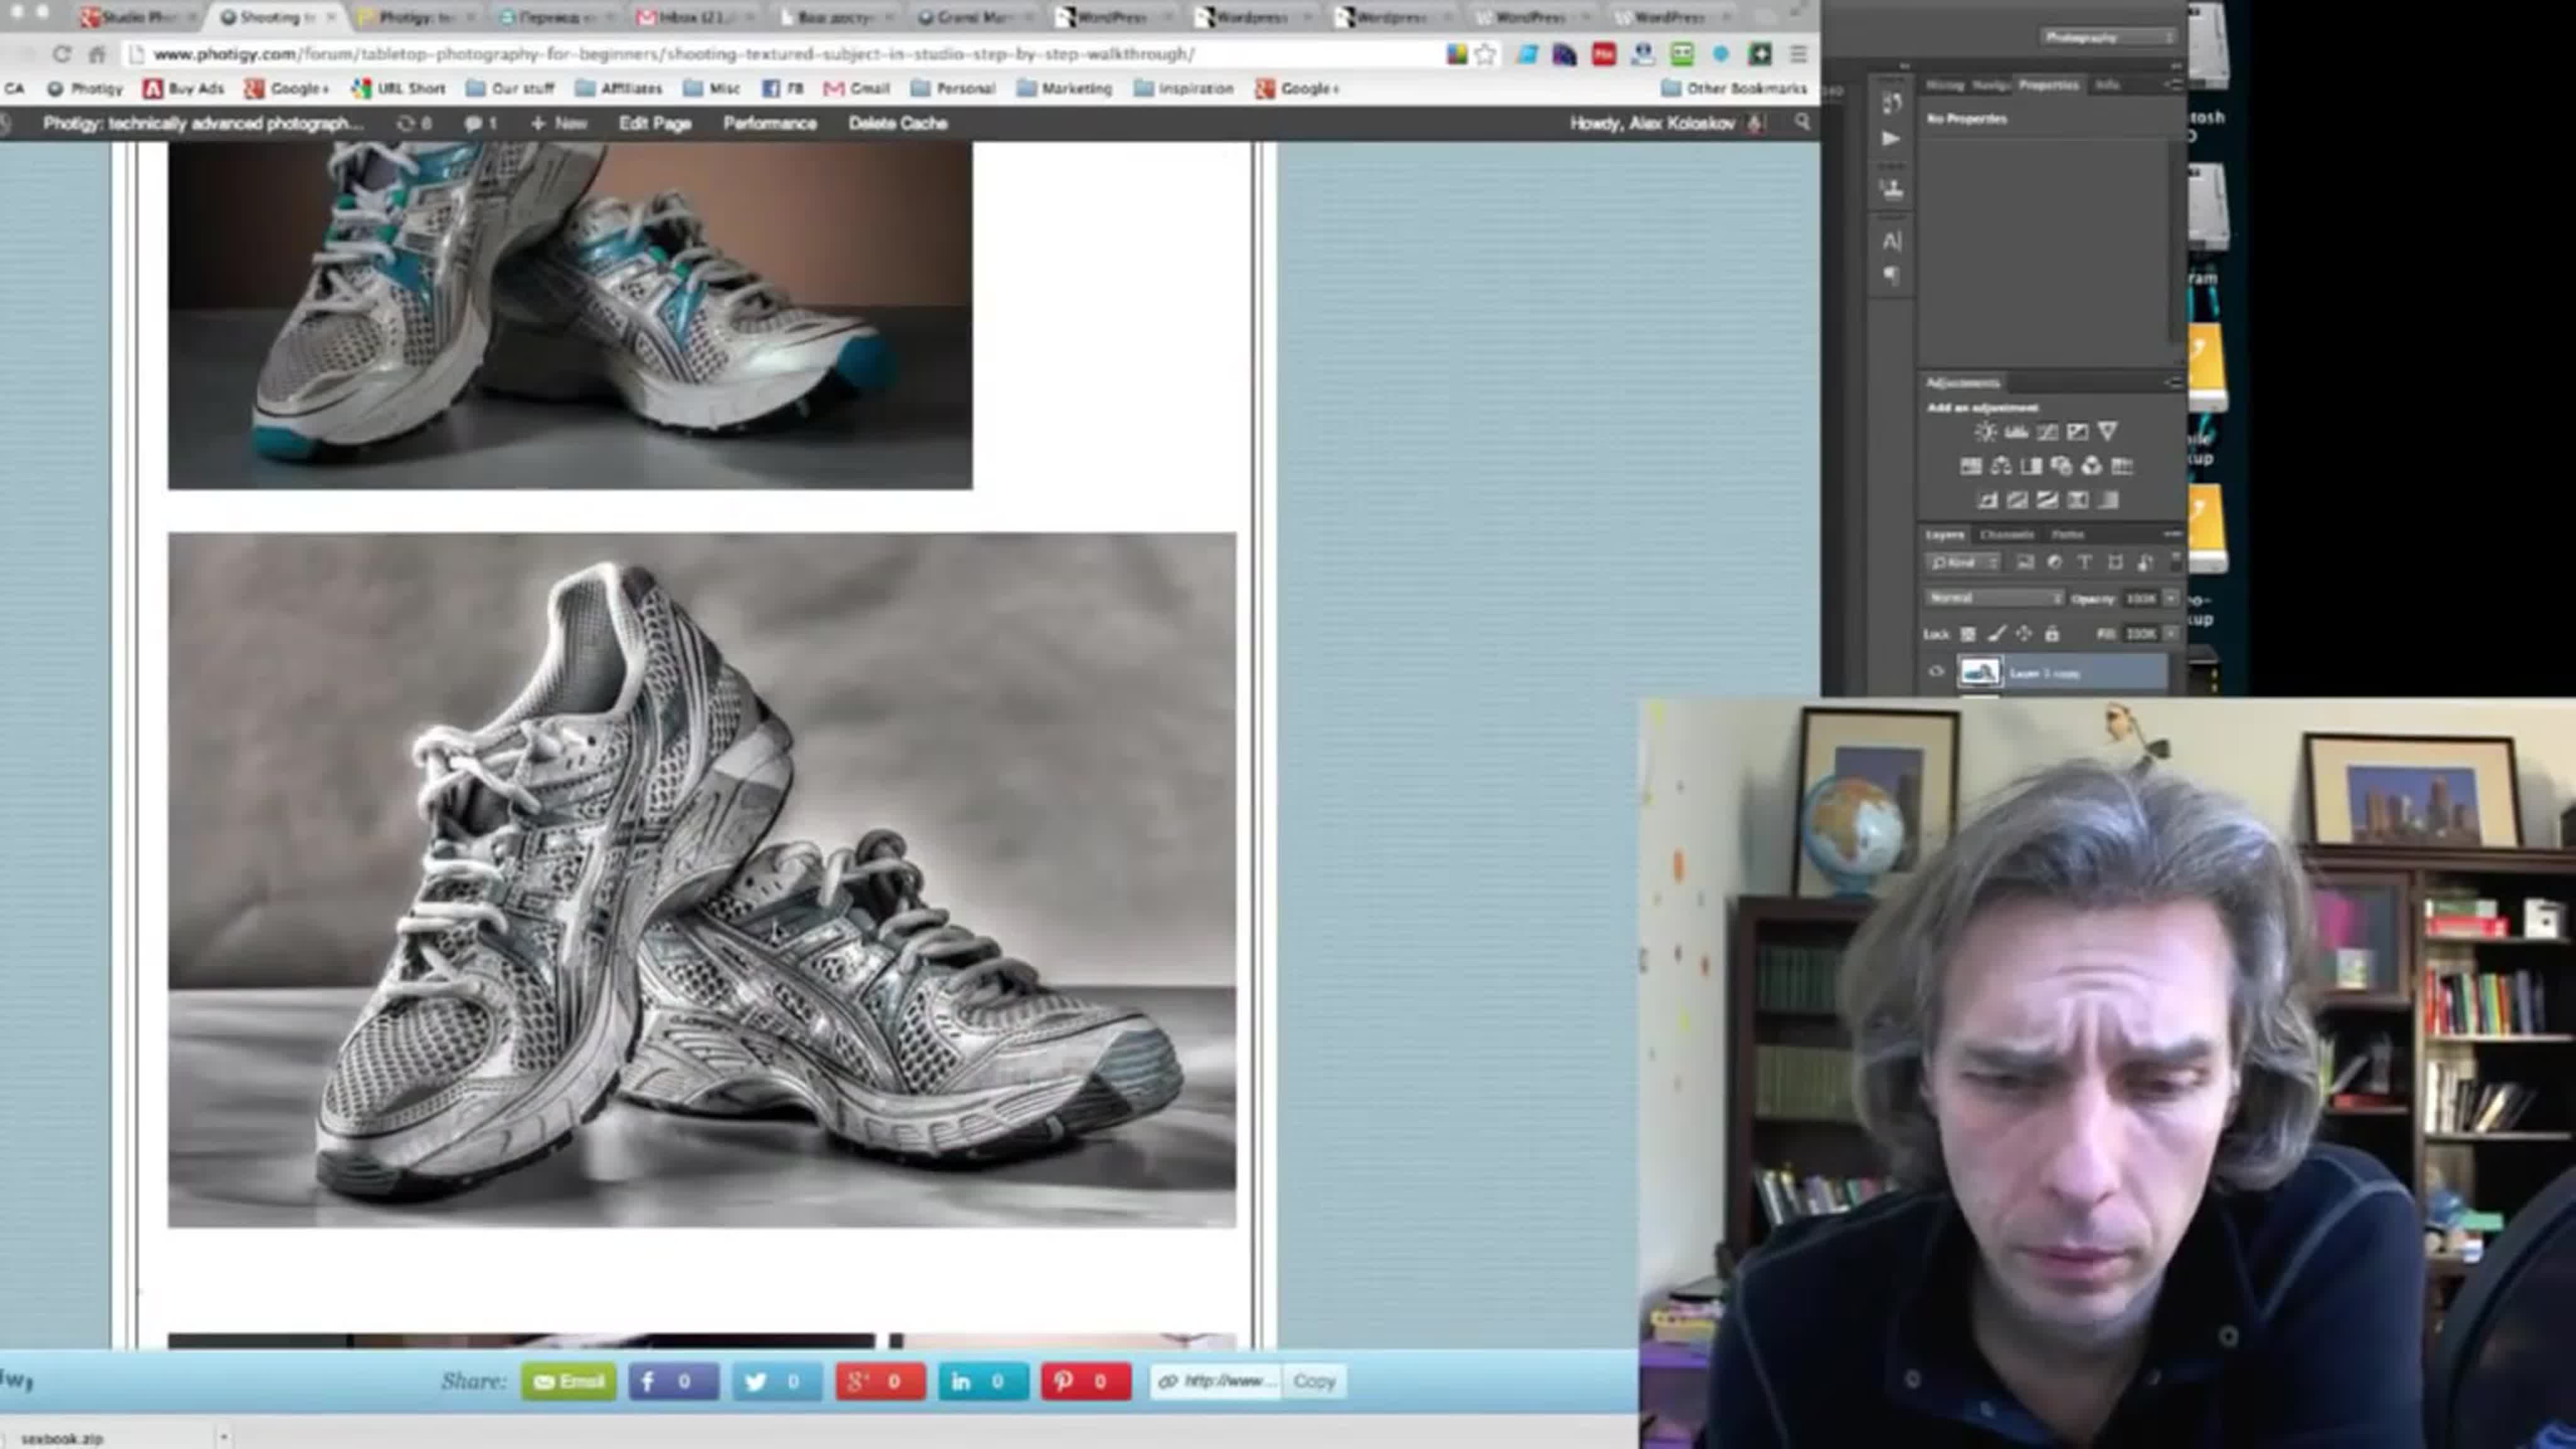Add a Color Lookup adjustment
Image resolution: width=2576 pixels, height=1449 pixels.
pos(2122,466)
